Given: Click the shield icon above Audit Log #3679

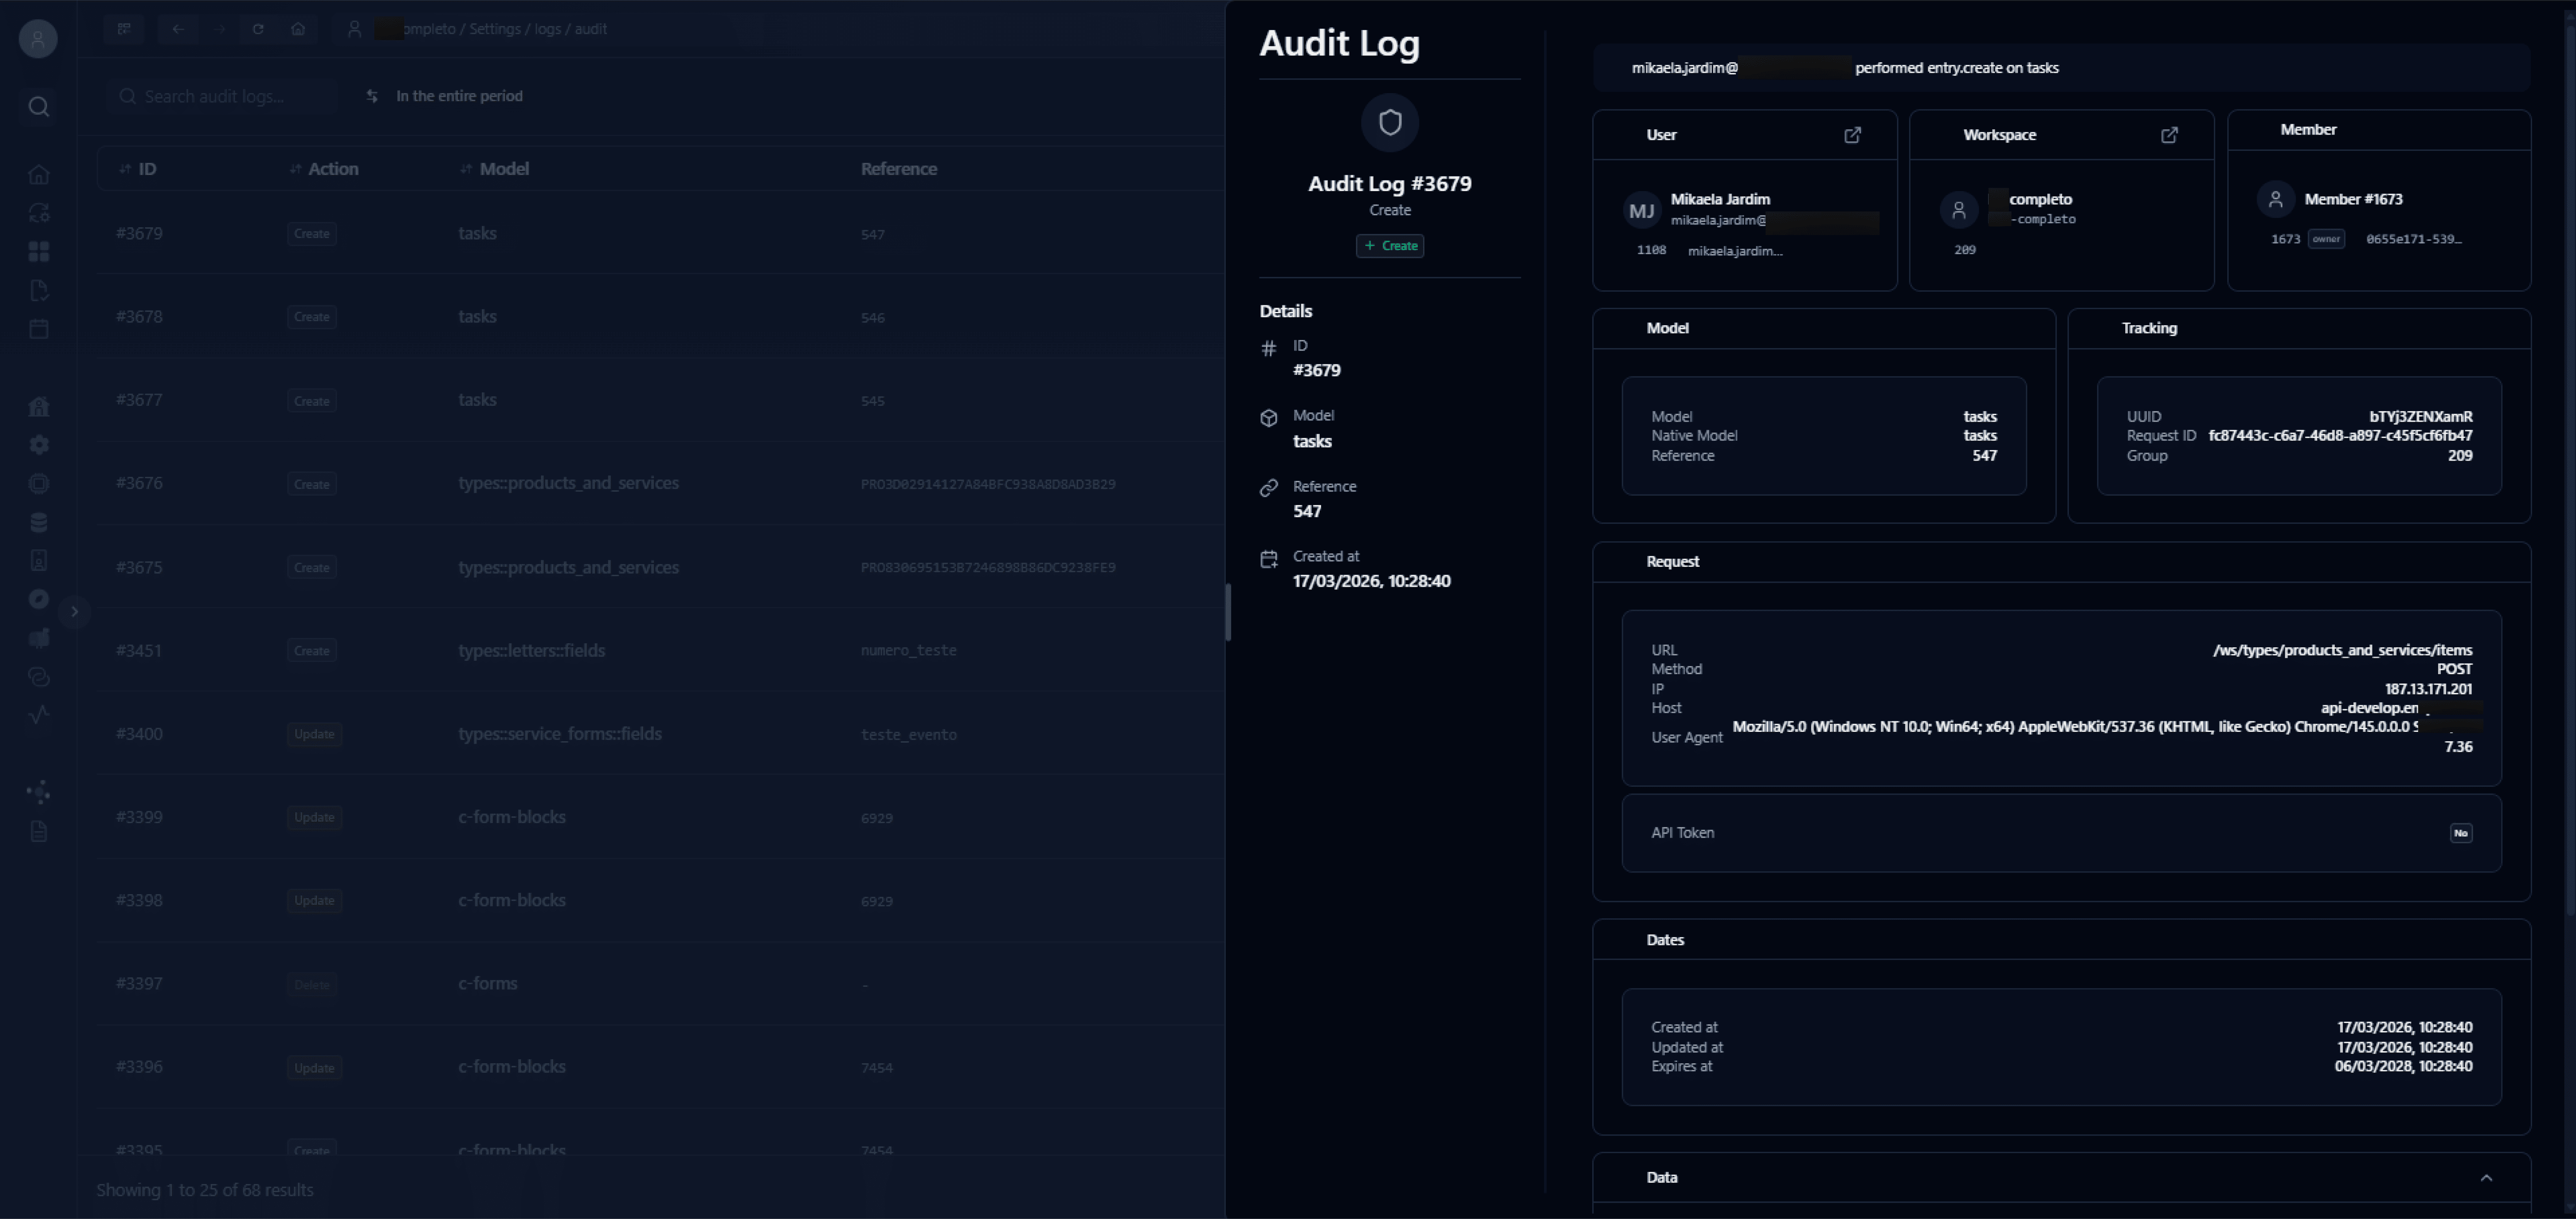Looking at the screenshot, I should pyautogui.click(x=1390, y=123).
